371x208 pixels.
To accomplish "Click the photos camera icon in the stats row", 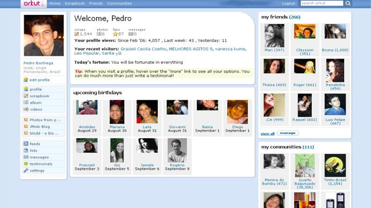I will coord(99,34).
